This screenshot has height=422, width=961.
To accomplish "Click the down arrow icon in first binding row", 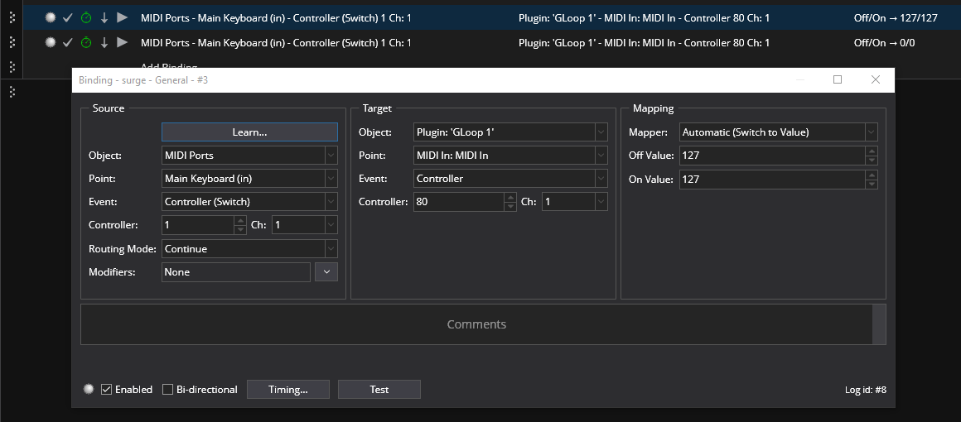I will pyautogui.click(x=104, y=17).
